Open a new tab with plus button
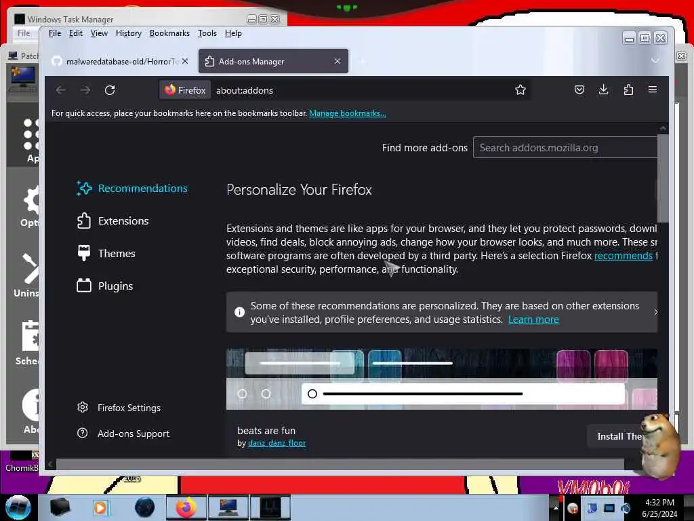This screenshot has height=521, width=694. pos(363,62)
